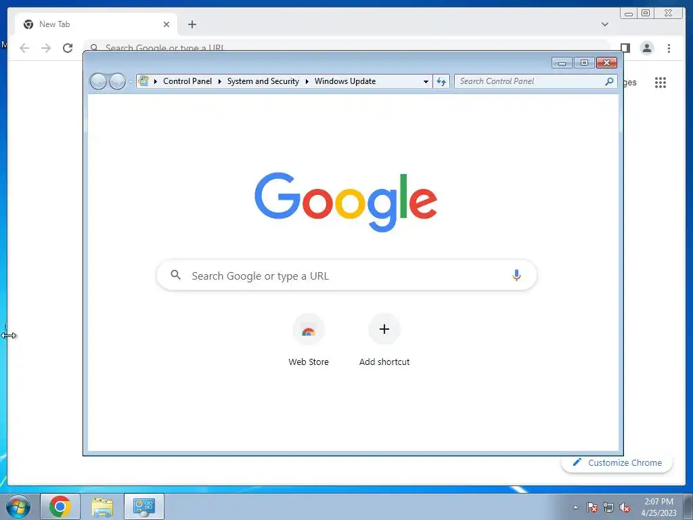Click the Chrome taskbar icon

60,506
